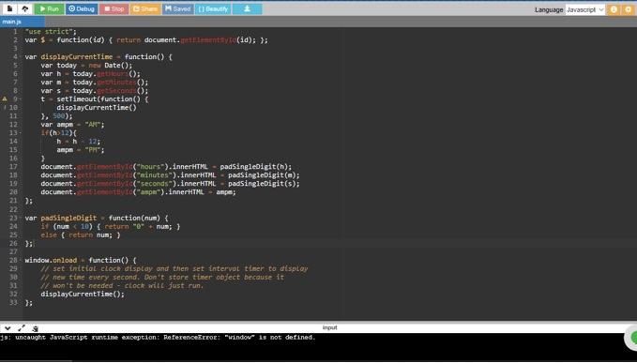Download the code with the download icon
637x363 pixels.
pyautogui.click(x=247, y=8)
